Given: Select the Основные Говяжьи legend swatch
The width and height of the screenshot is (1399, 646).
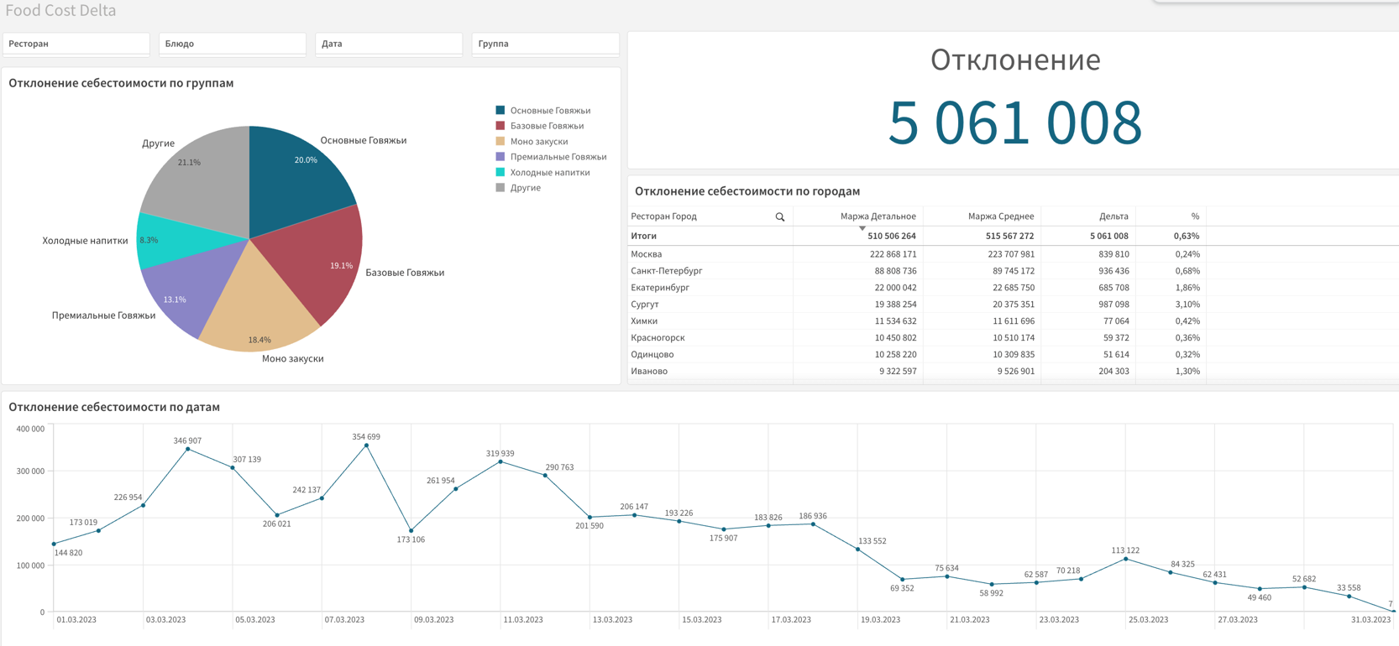Looking at the screenshot, I should coord(500,110).
